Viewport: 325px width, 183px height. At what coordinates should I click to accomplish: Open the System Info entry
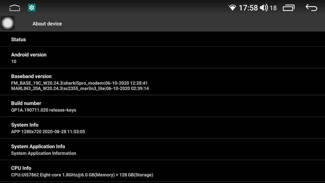coord(162,128)
